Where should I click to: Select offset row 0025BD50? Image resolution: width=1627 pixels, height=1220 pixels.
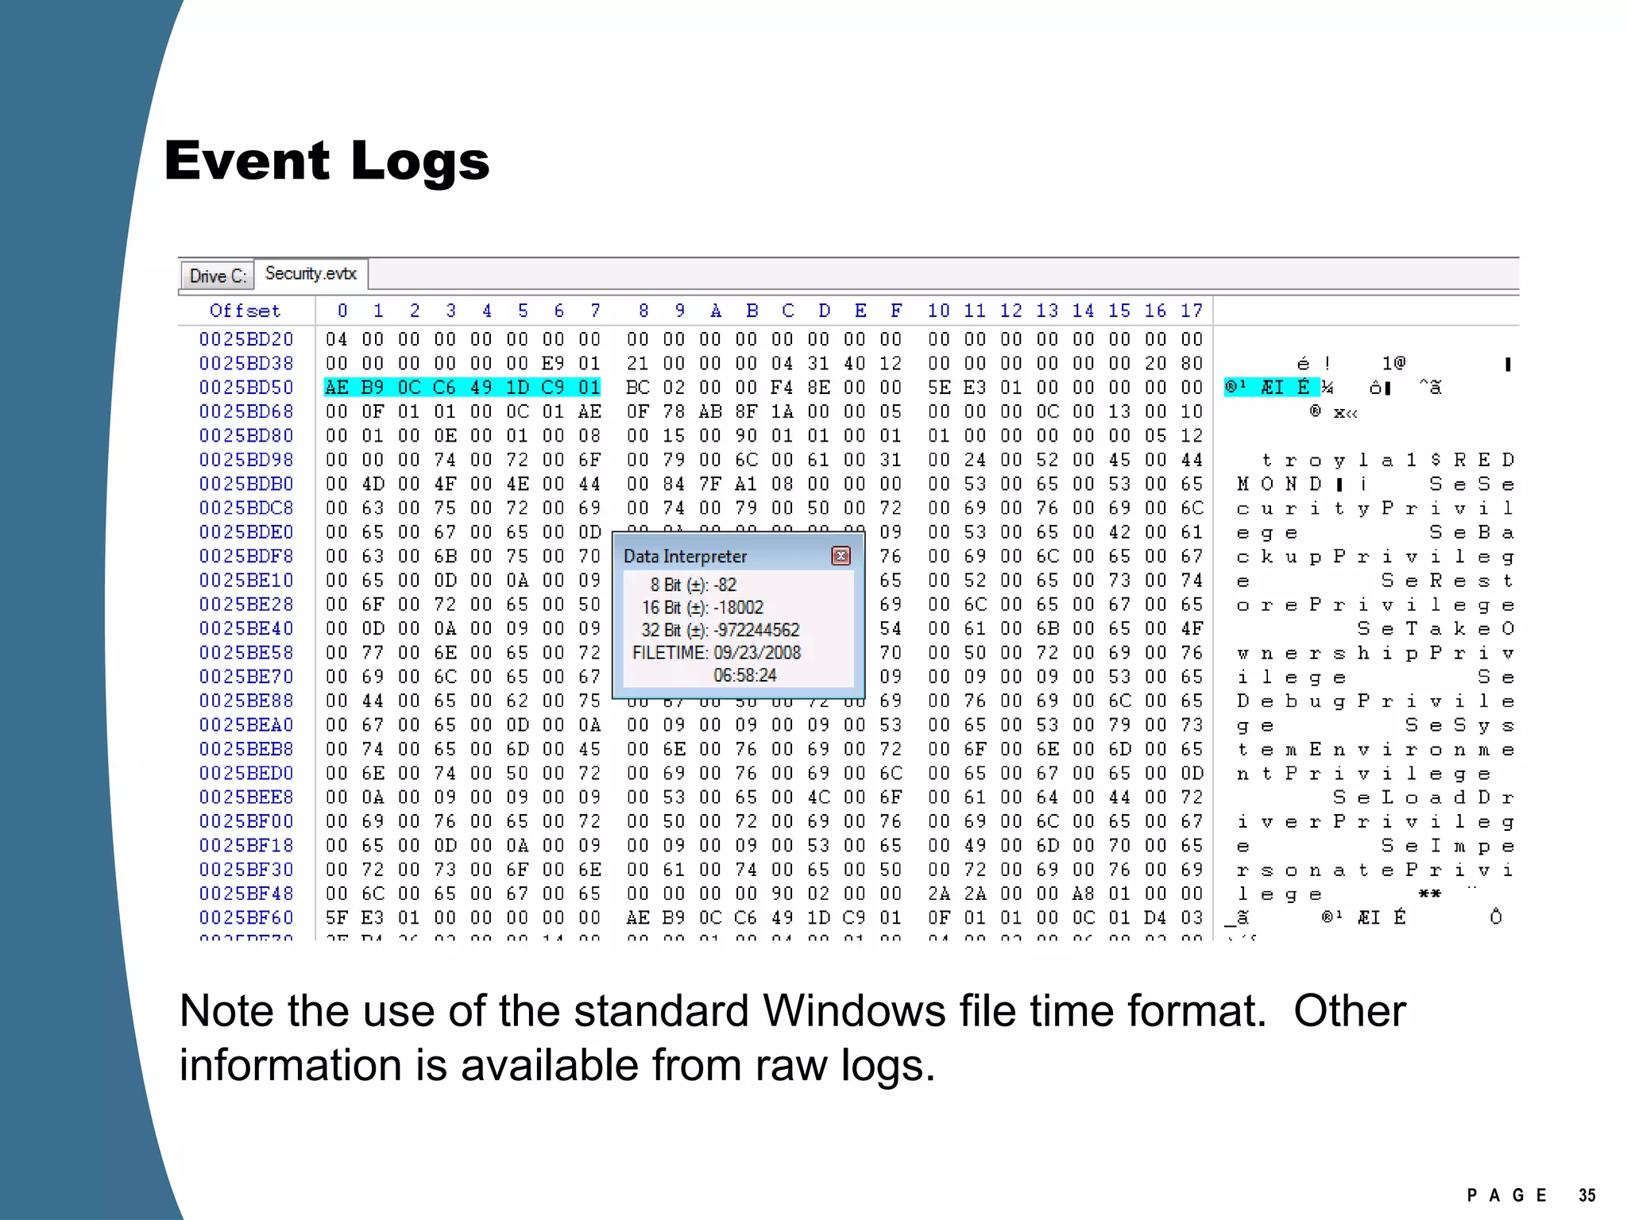pos(246,388)
